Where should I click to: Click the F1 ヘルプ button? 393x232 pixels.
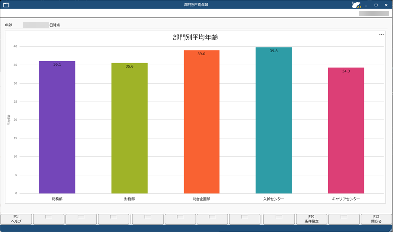click(16, 219)
